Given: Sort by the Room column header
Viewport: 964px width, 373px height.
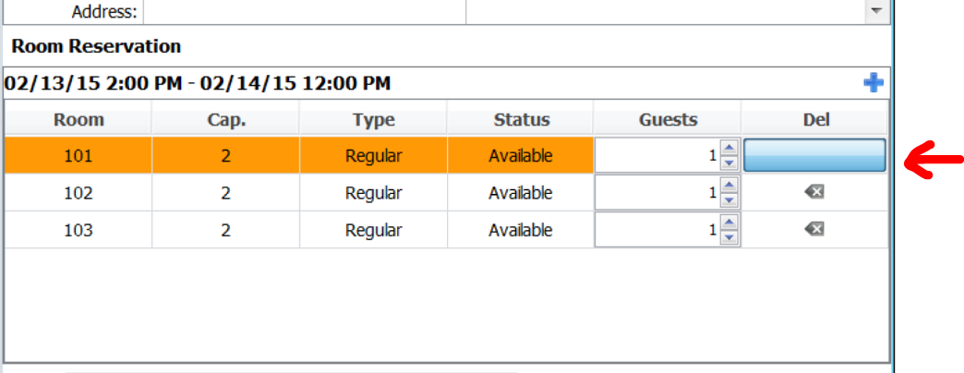Looking at the screenshot, I should (78, 119).
